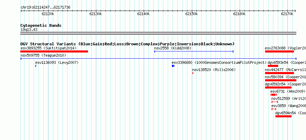Select the small blue esv1136093 marker
The width and height of the screenshot is (306, 140).
pos(36,66)
